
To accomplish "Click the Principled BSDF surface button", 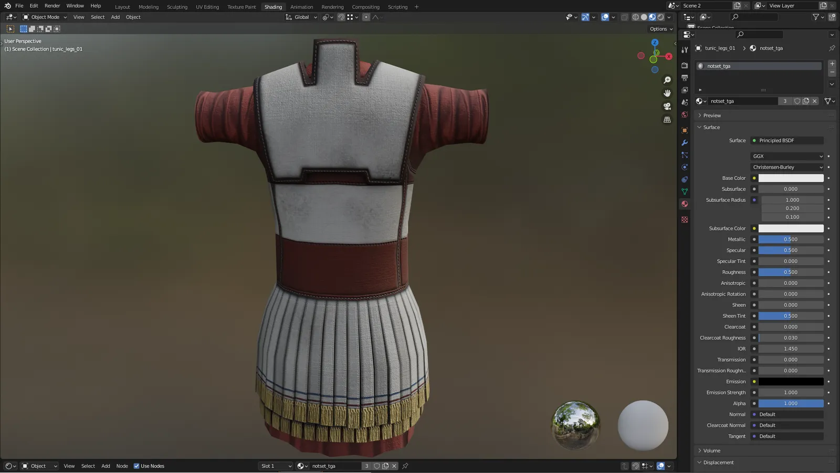I will 787,141.
